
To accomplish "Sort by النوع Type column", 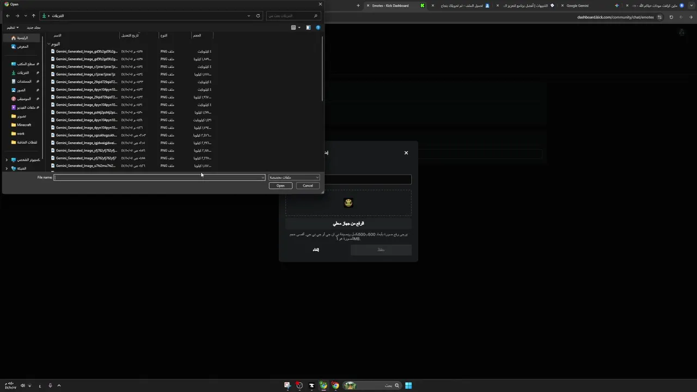I will tap(164, 35).
